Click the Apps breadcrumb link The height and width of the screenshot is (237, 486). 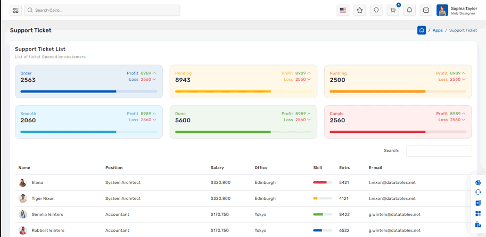438,30
